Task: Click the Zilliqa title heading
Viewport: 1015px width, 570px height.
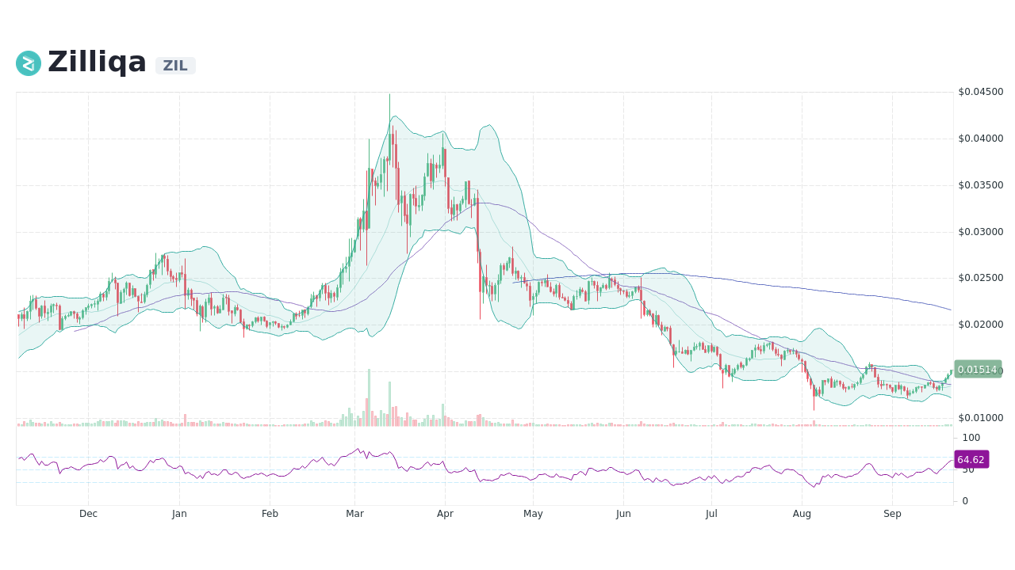Action: pos(97,63)
